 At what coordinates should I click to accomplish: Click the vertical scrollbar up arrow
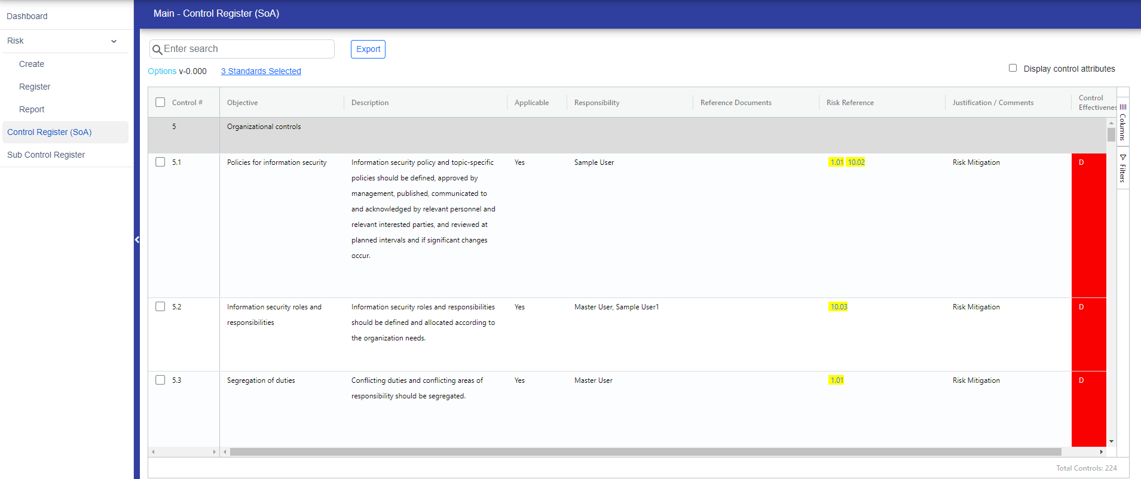(x=1111, y=123)
